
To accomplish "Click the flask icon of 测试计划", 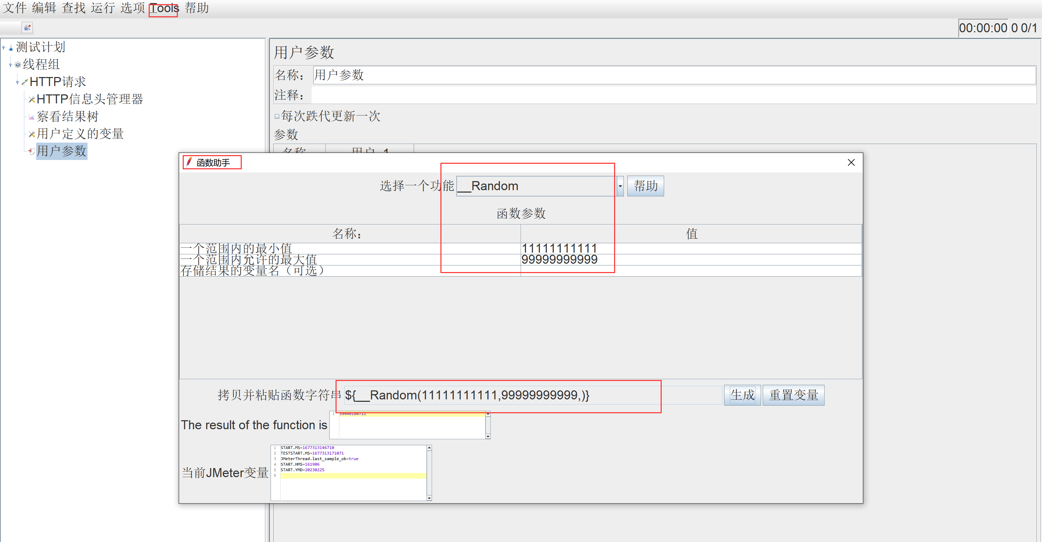I will point(11,48).
